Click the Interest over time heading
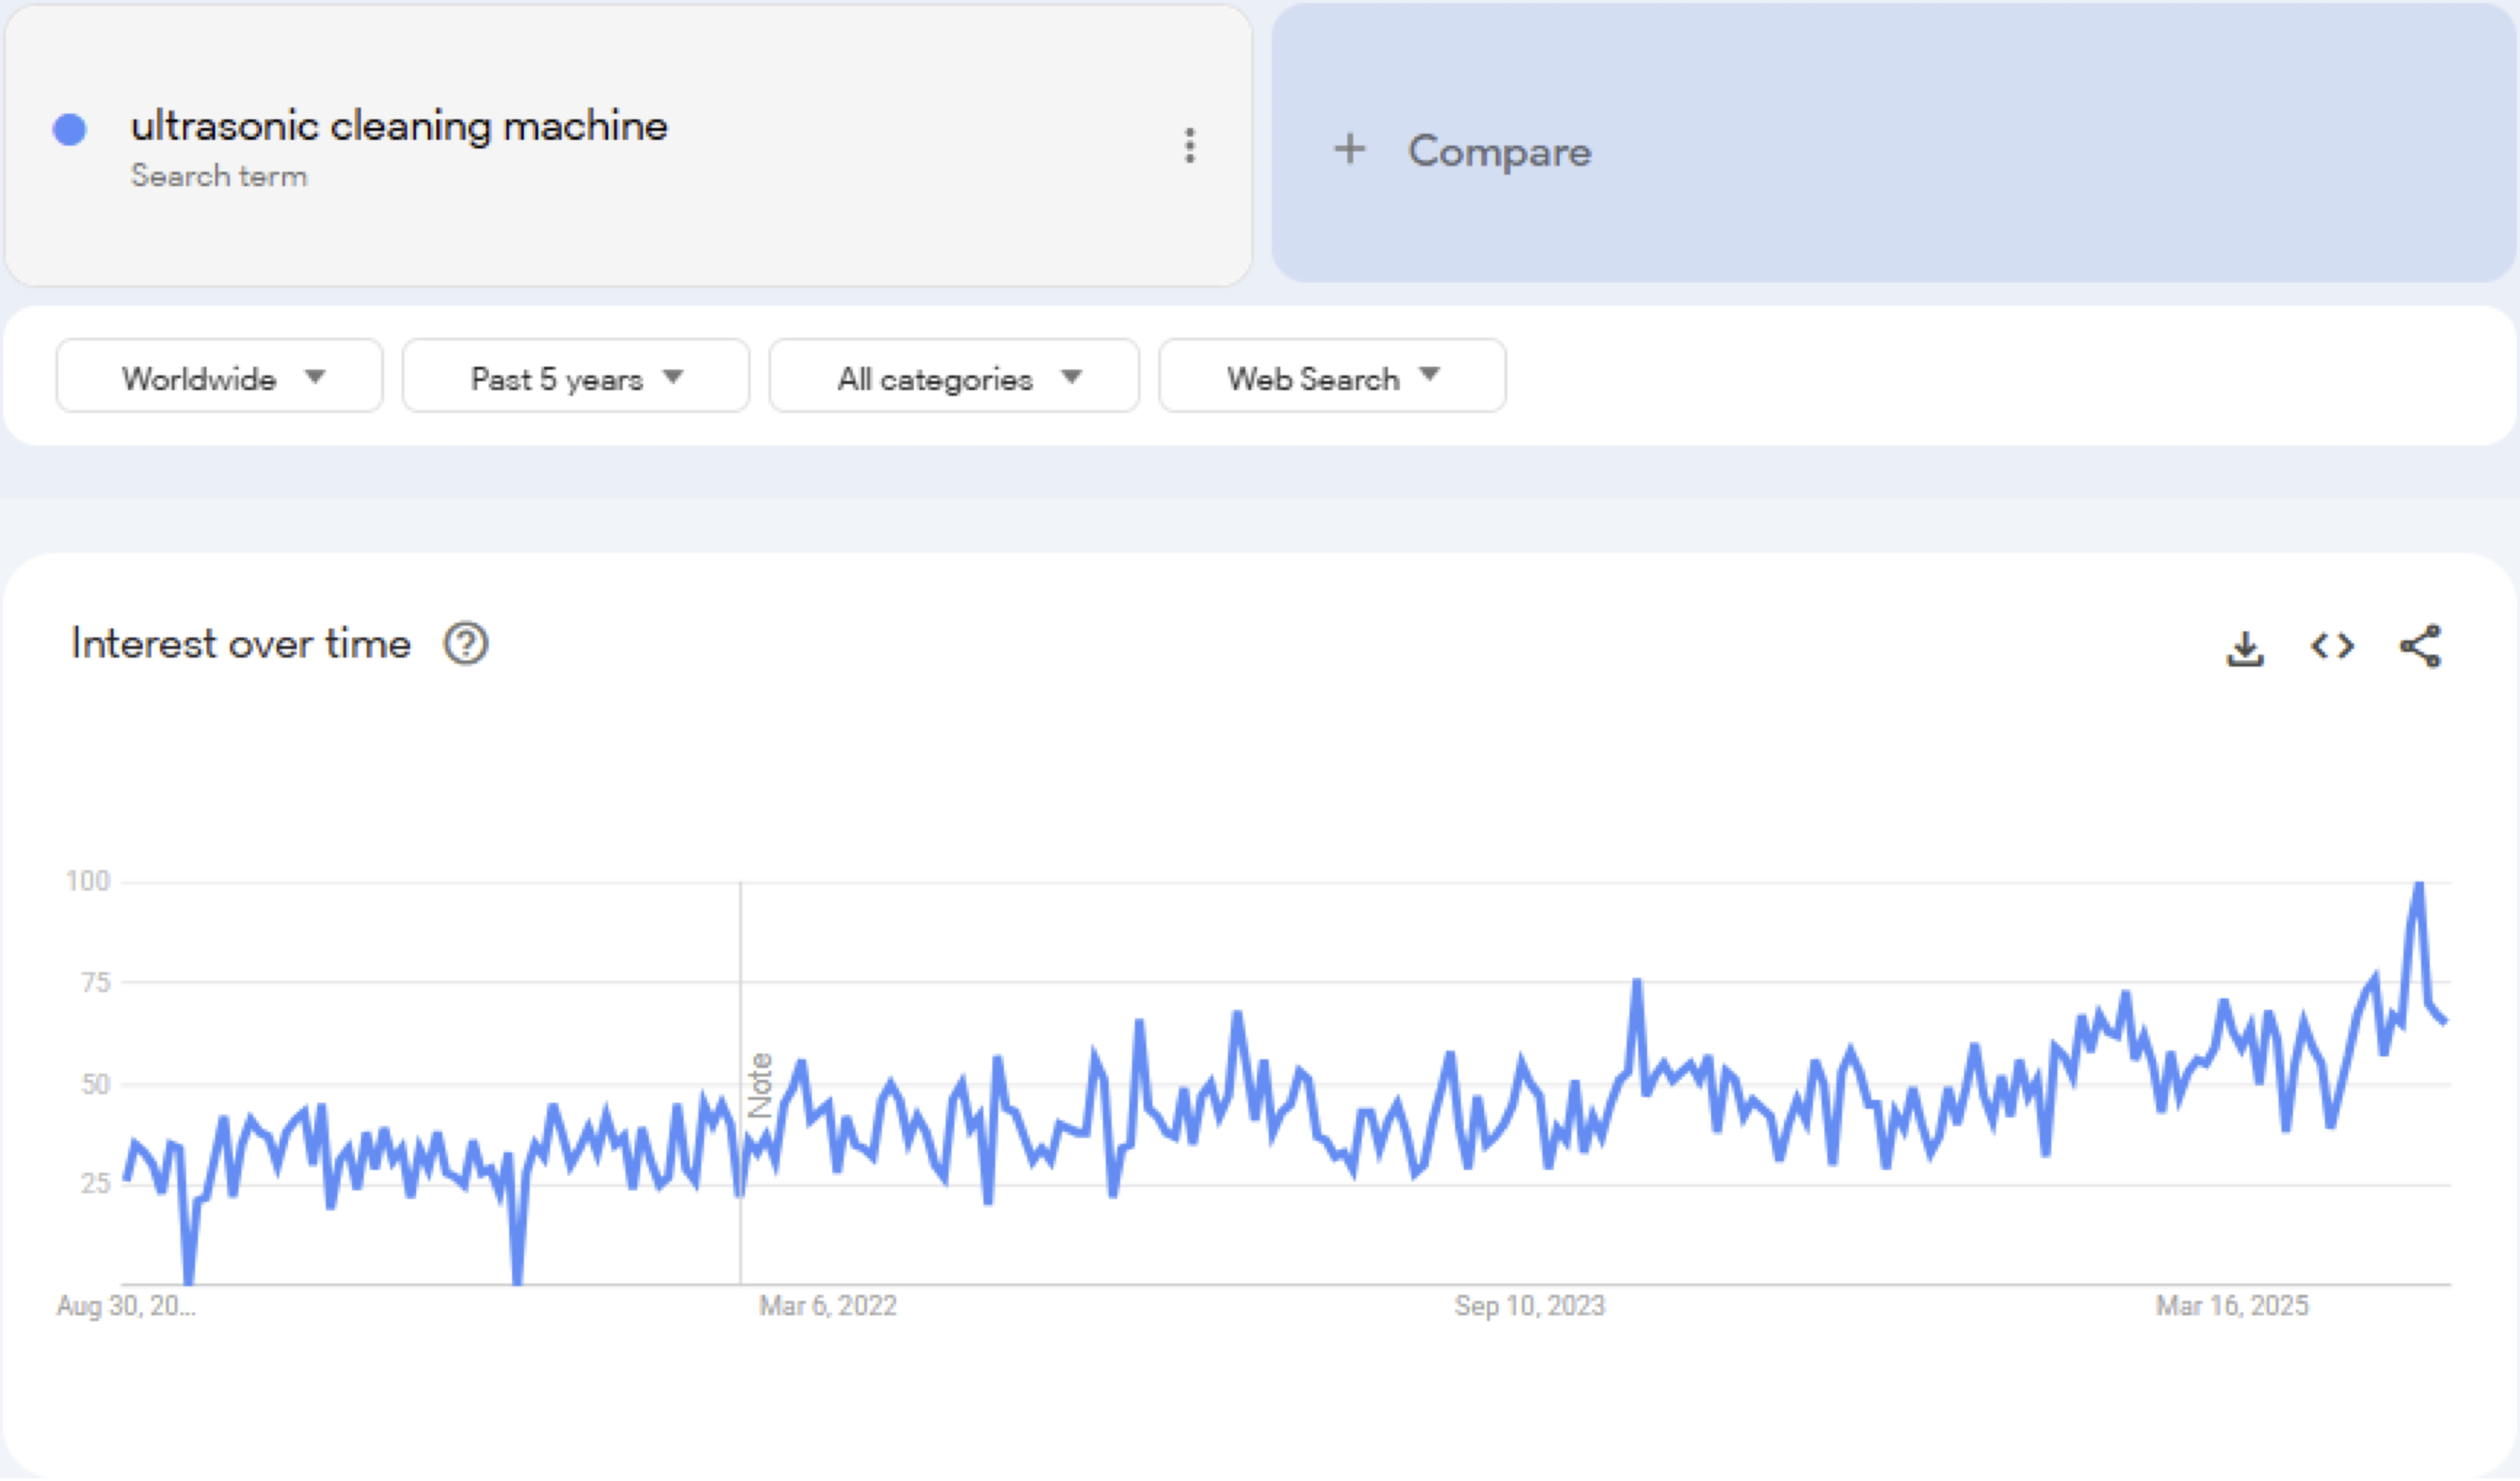This screenshot has height=1481, width=2520. 241,644
